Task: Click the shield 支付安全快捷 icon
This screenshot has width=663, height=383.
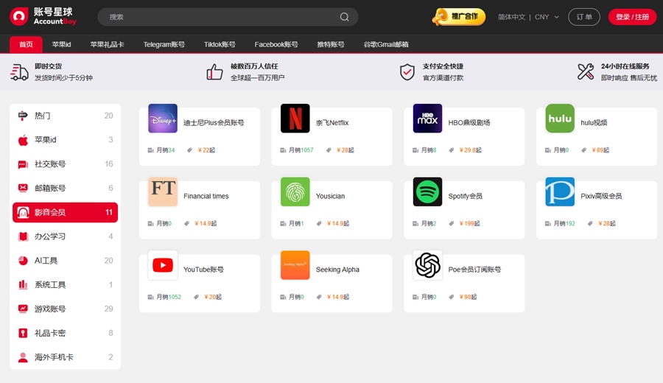Action: click(407, 72)
